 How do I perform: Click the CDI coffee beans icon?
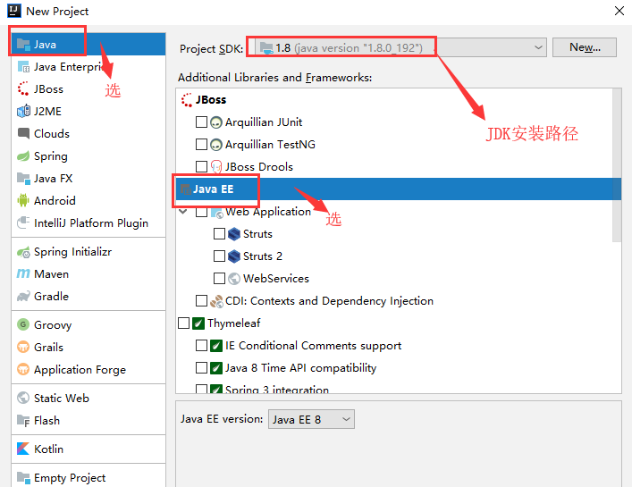[x=216, y=301]
